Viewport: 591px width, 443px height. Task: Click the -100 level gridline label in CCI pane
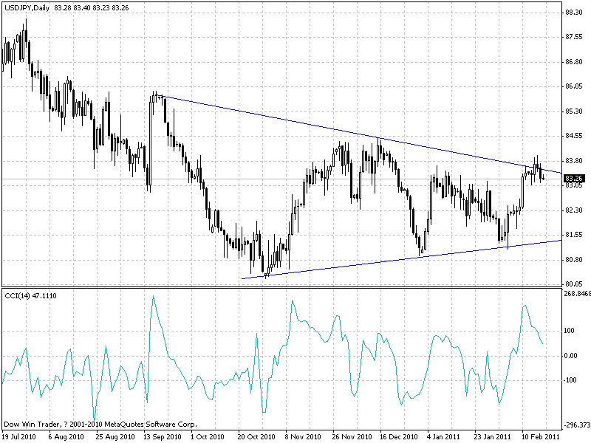[x=569, y=381]
